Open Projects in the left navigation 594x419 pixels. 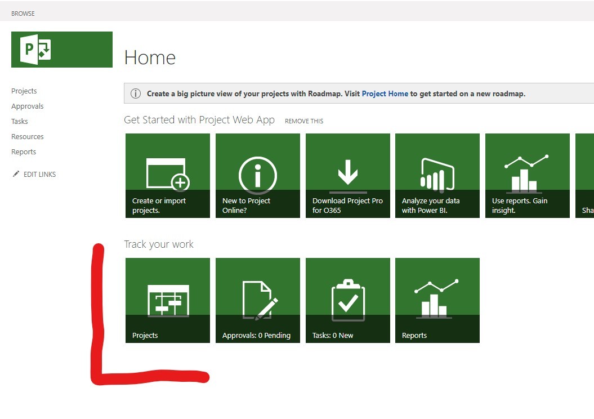(x=24, y=91)
